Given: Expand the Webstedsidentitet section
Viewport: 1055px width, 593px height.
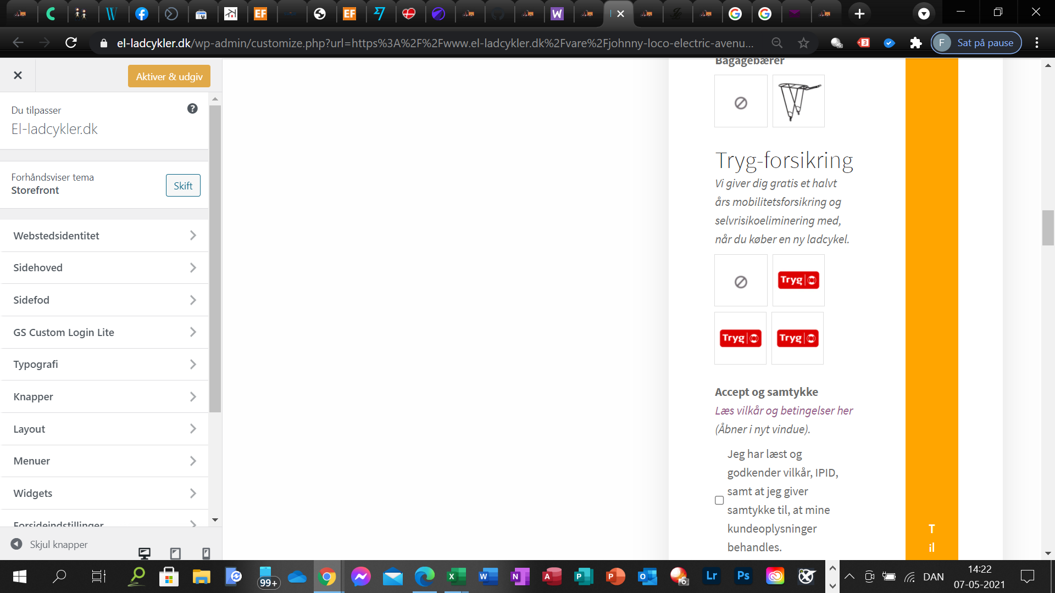Looking at the screenshot, I should coord(104,236).
